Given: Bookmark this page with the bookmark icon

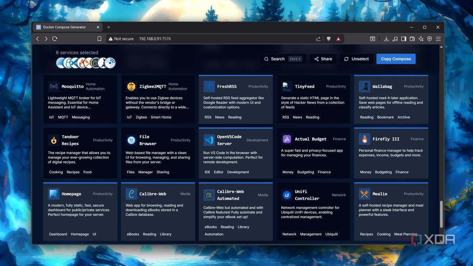Looking at the screenshot, I should pyautogui.click(x=99, y=39).
